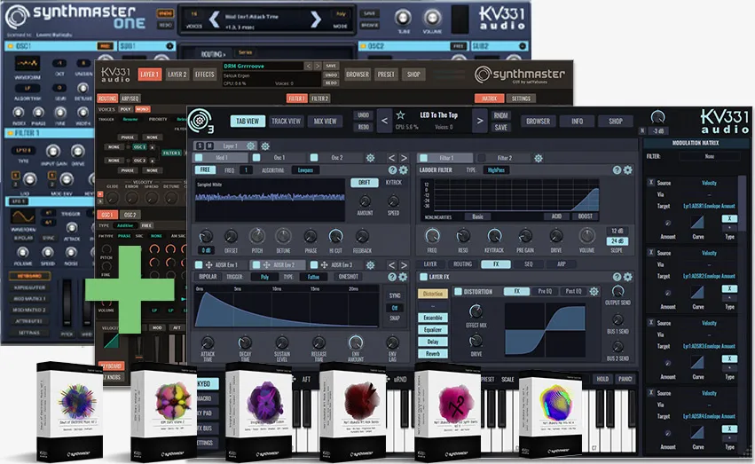Open gear settings next to Osc 2 tab
Viewport: 755px width, 464px height.
(x=370, y=158)
